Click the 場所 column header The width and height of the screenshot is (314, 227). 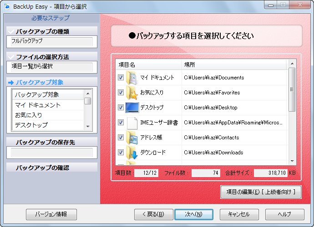click(x=234, y=65)
